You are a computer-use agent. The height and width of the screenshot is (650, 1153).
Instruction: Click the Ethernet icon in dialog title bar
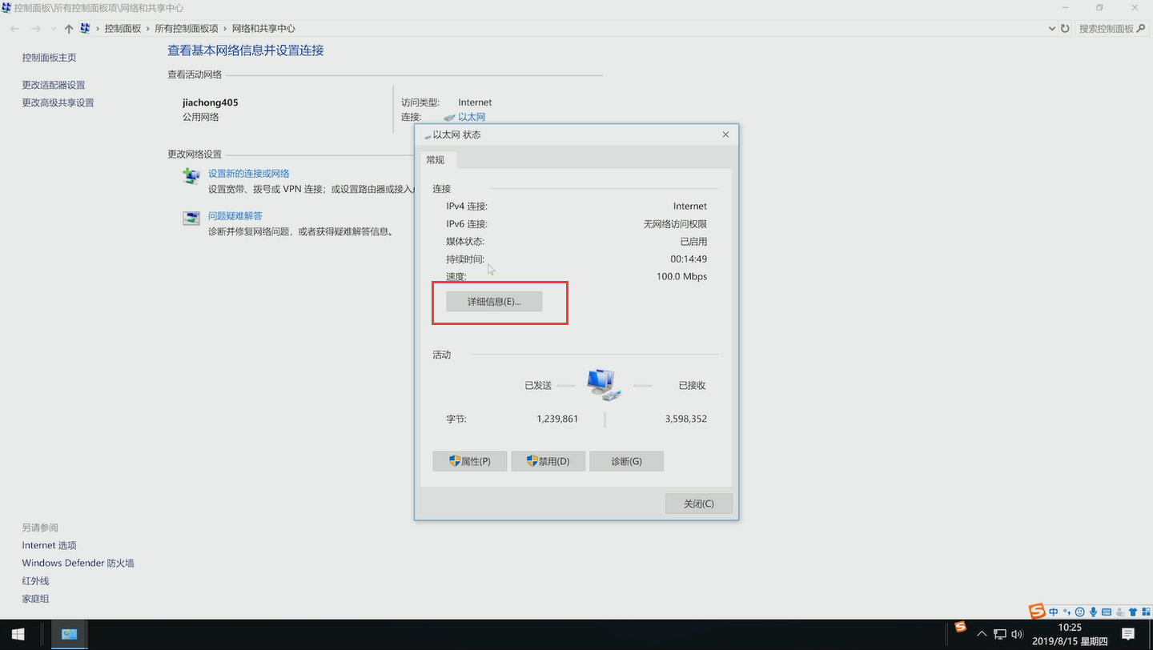(427, 135)
